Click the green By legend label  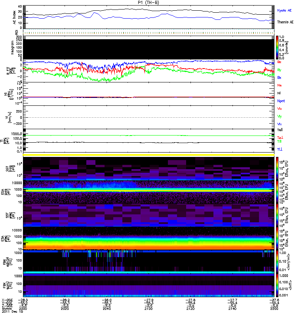click(280, 70)
